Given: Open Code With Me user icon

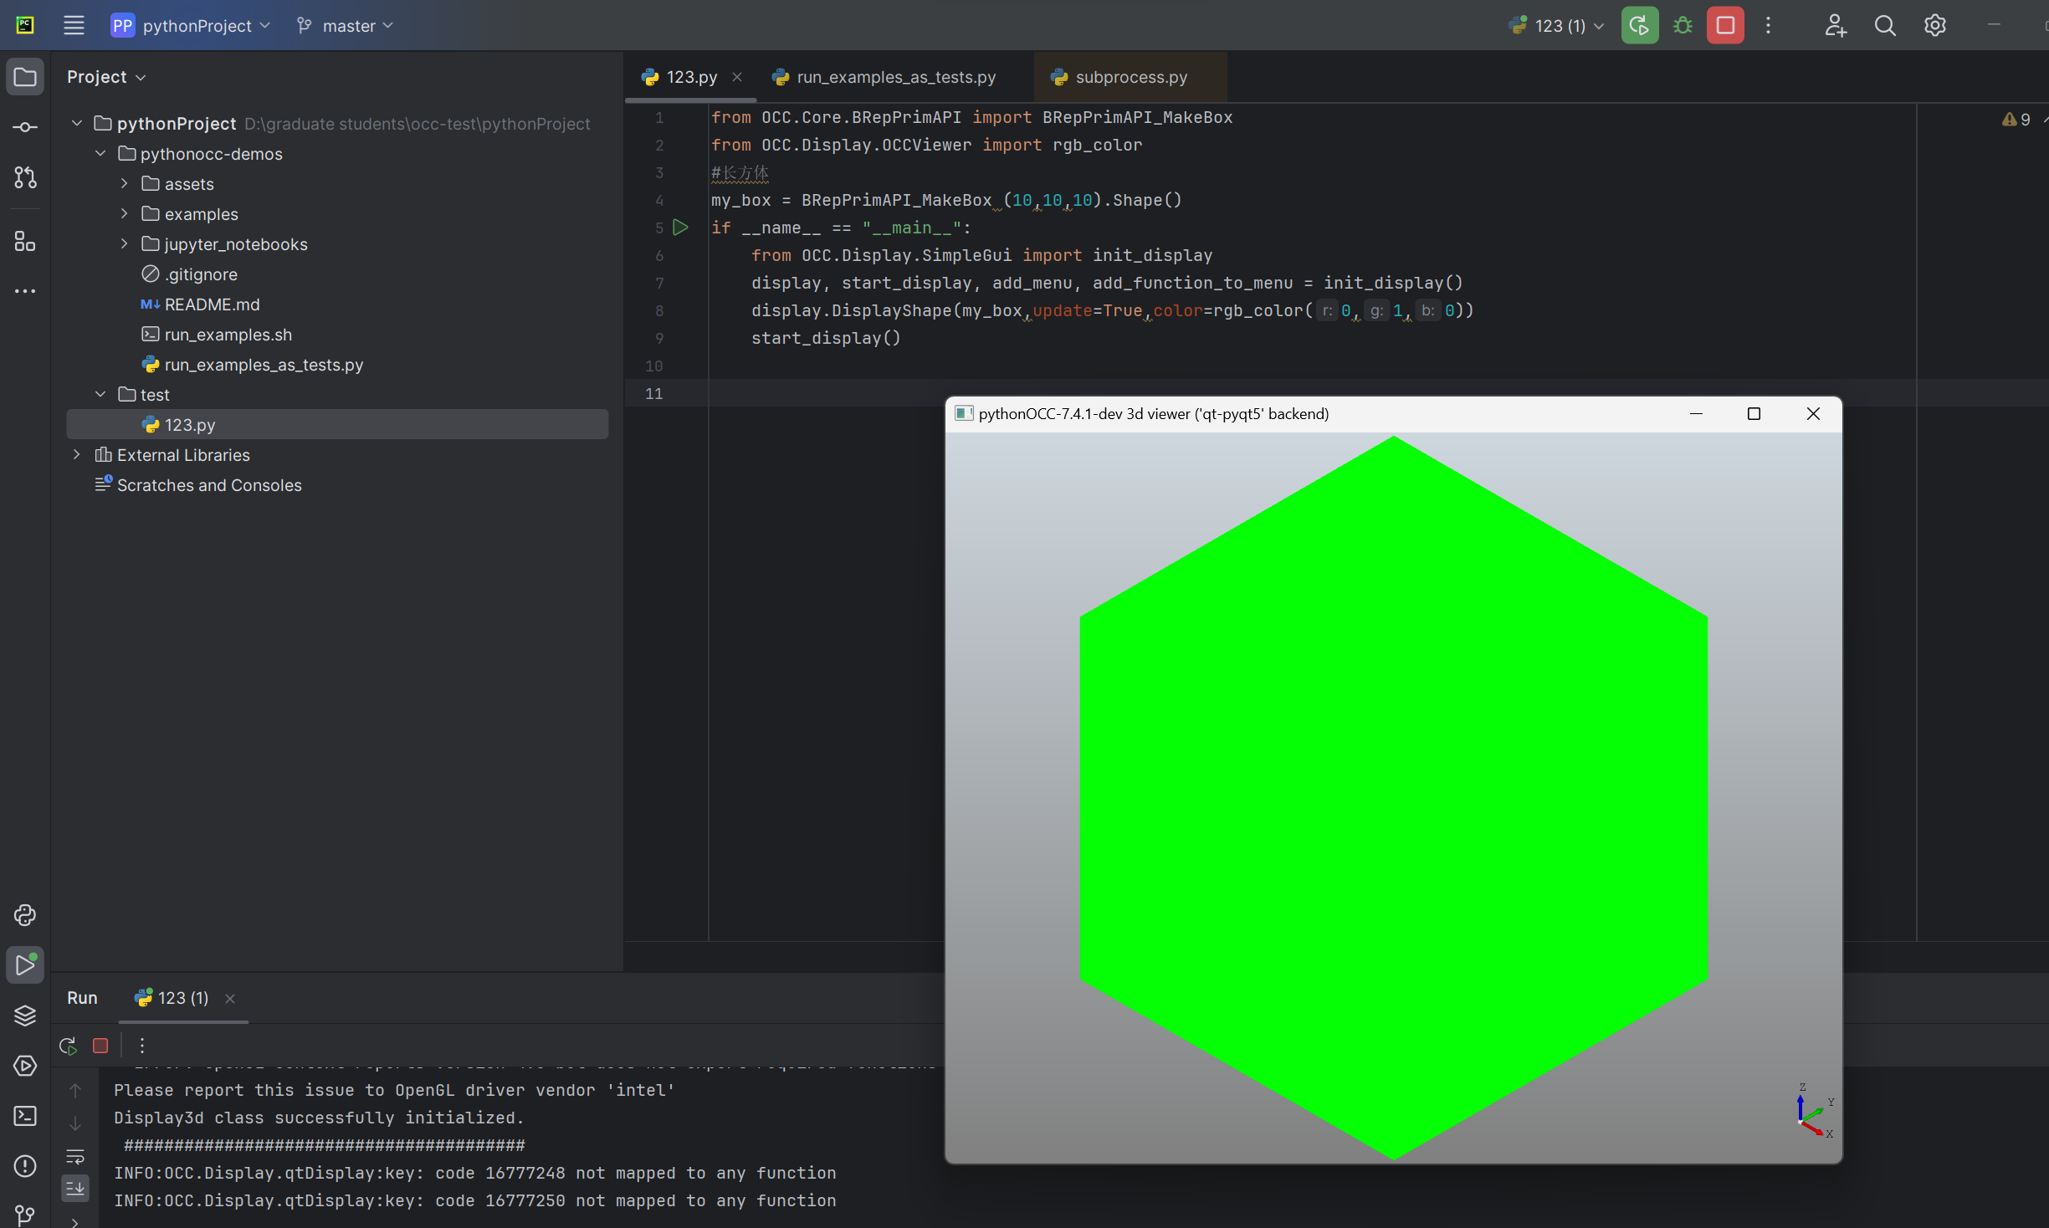Looking at the screenshot, I should 1836,25.
